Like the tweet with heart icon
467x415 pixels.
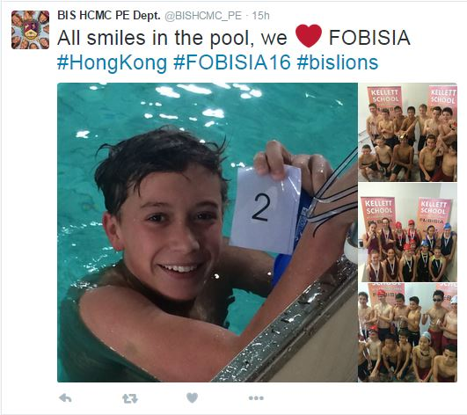click(192, 398)
